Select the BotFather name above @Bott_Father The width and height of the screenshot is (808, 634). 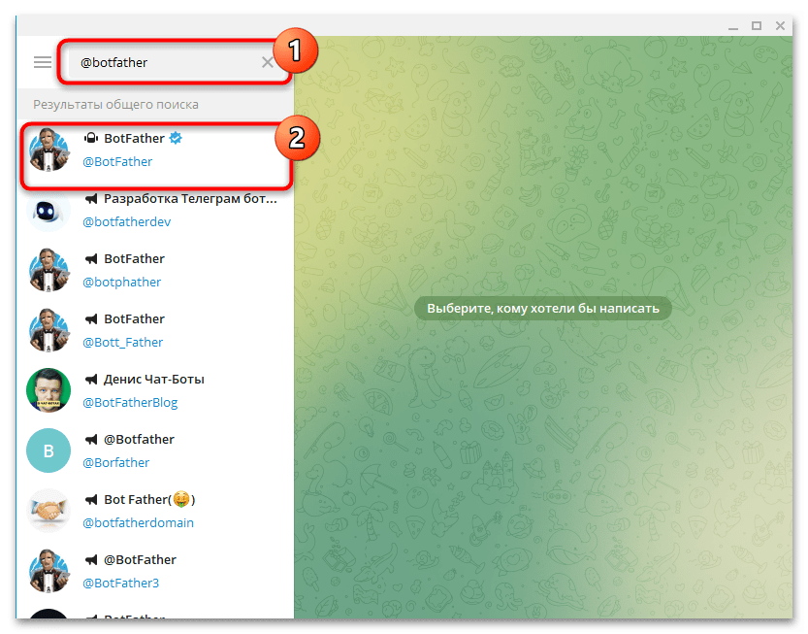pyautogui.click(x=134, y=318)
